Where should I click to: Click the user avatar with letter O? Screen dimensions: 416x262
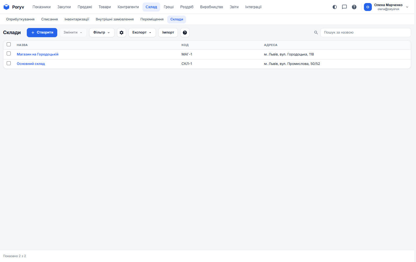(x=368, y=7)
